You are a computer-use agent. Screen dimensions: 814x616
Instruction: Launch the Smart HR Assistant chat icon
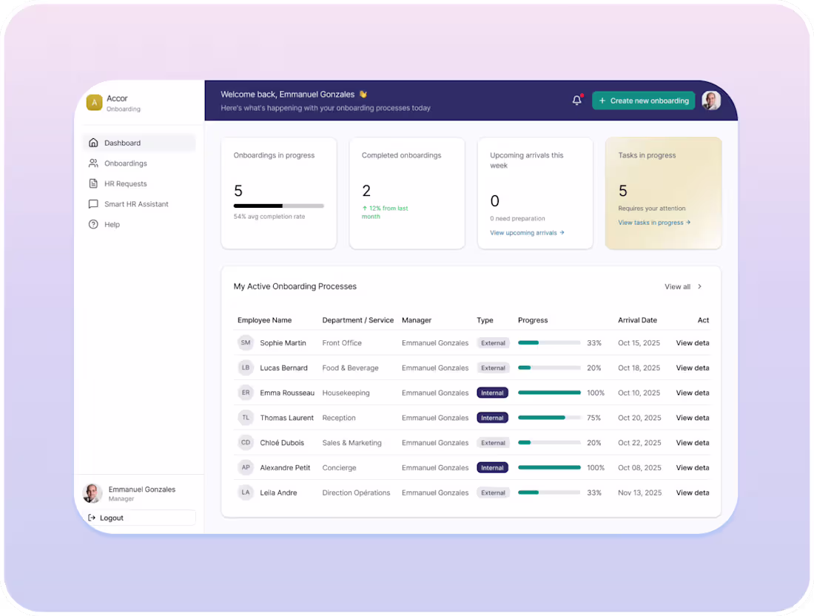click(95, 204)
